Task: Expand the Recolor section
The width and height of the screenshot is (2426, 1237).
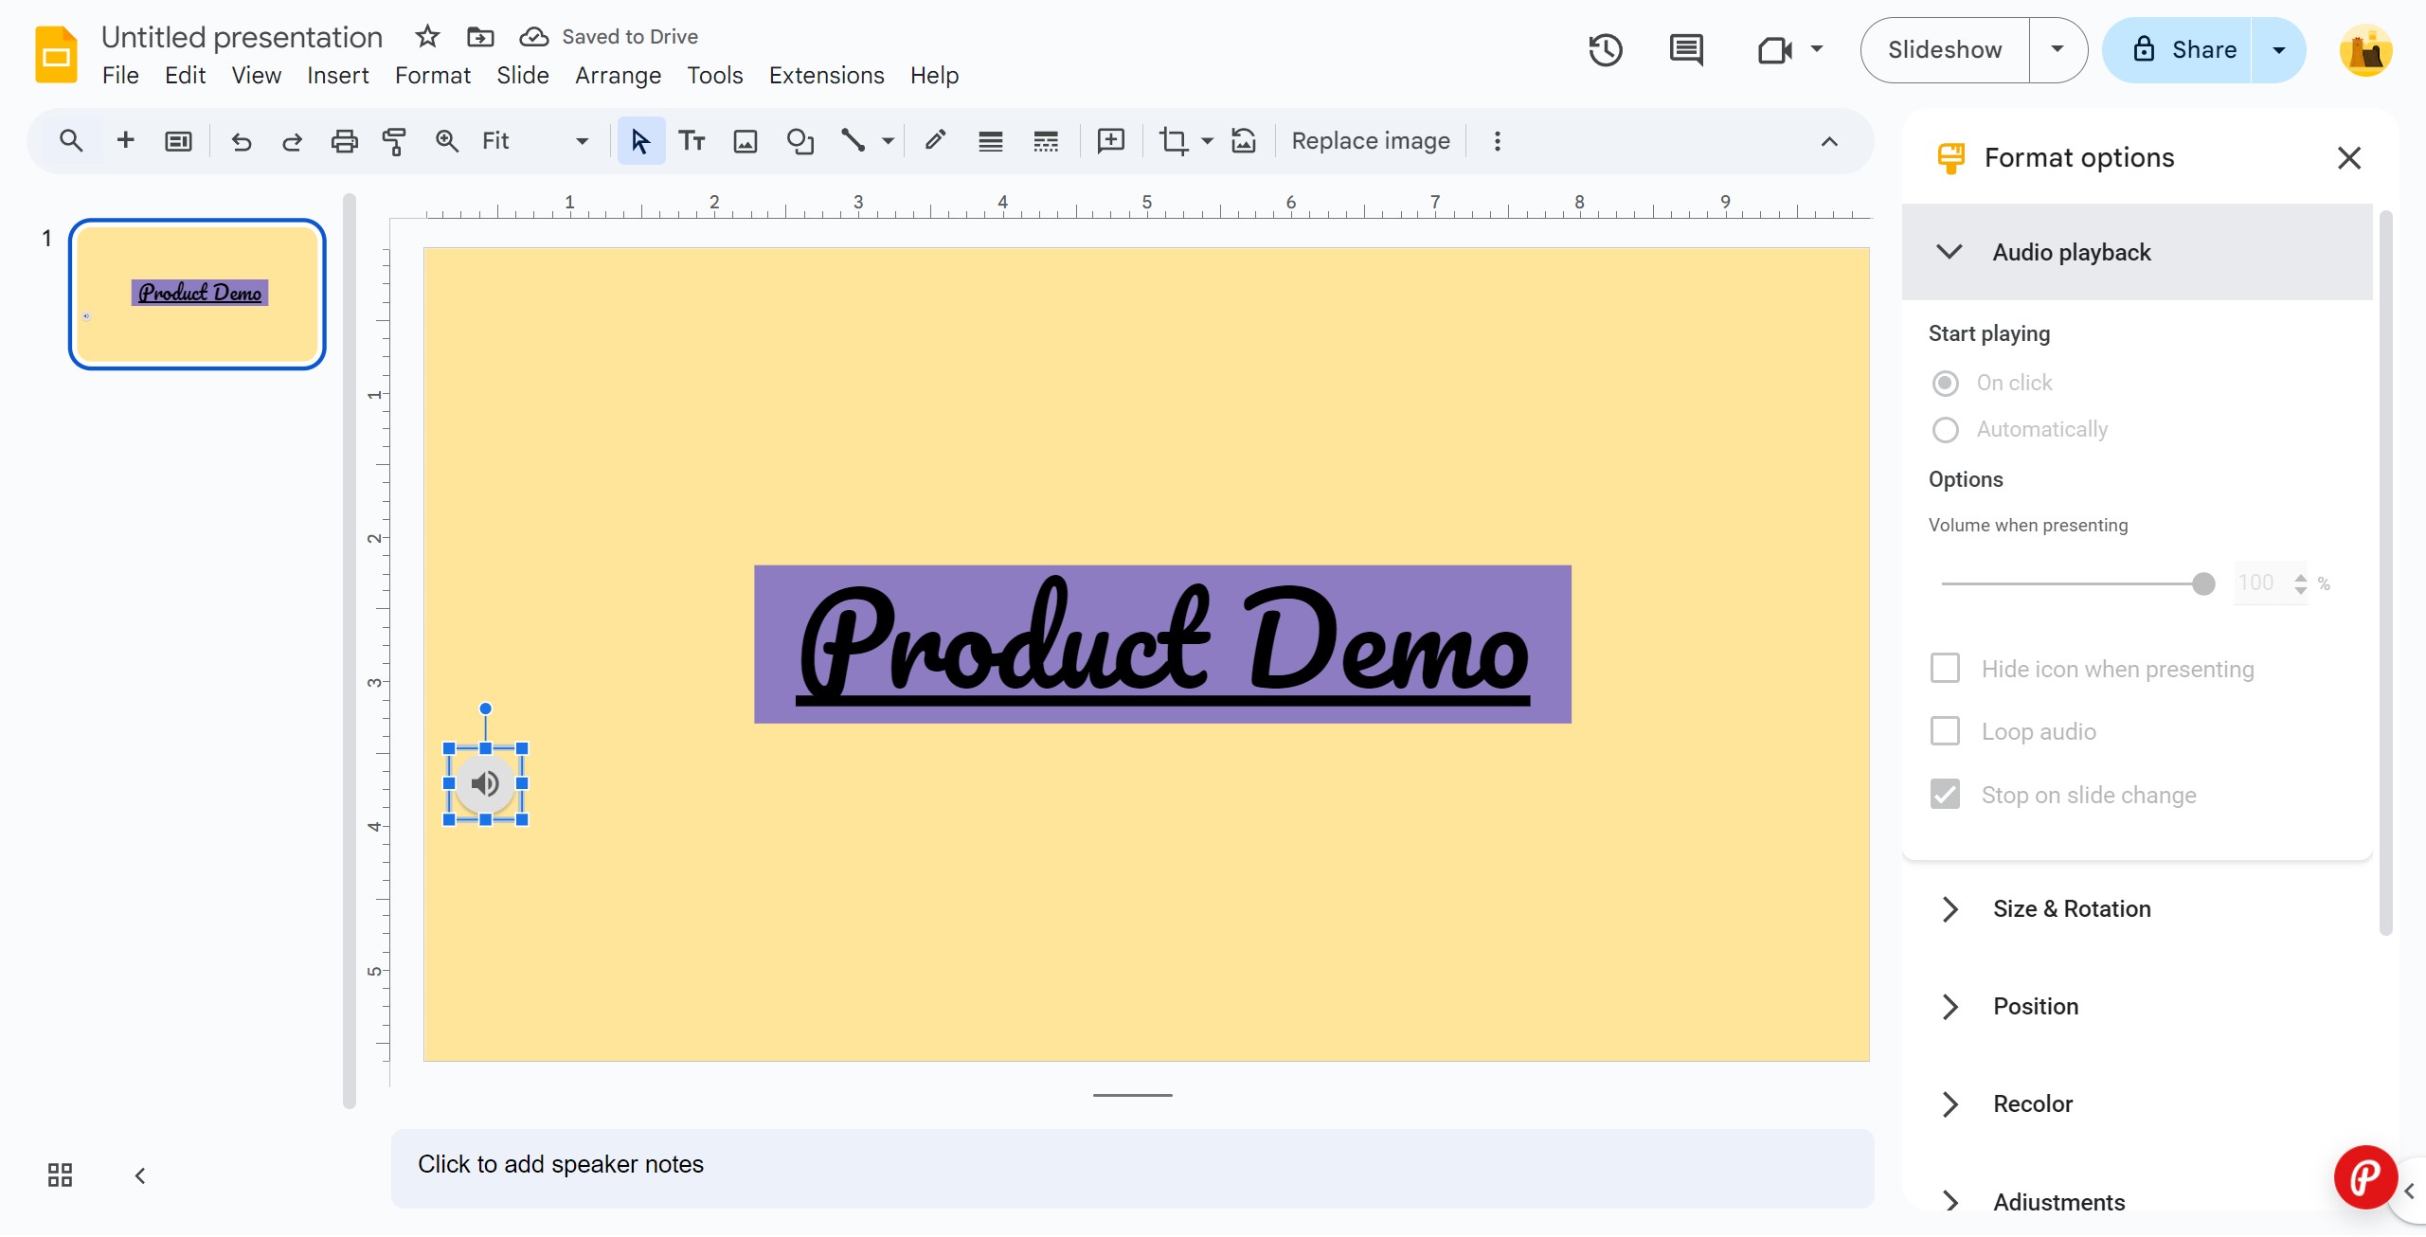Action: point(2137,1104)
